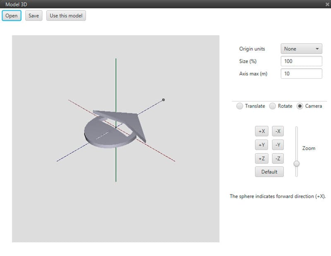Screen dimensions: 331x256
Task: Reset camera with the Default button
Action: coord(269,172)
